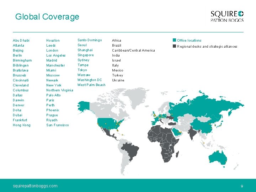This screenshot has width=256, height=192.
Task: Click 'Turkey' in the regional desks list
Action: tap(118, 75)
